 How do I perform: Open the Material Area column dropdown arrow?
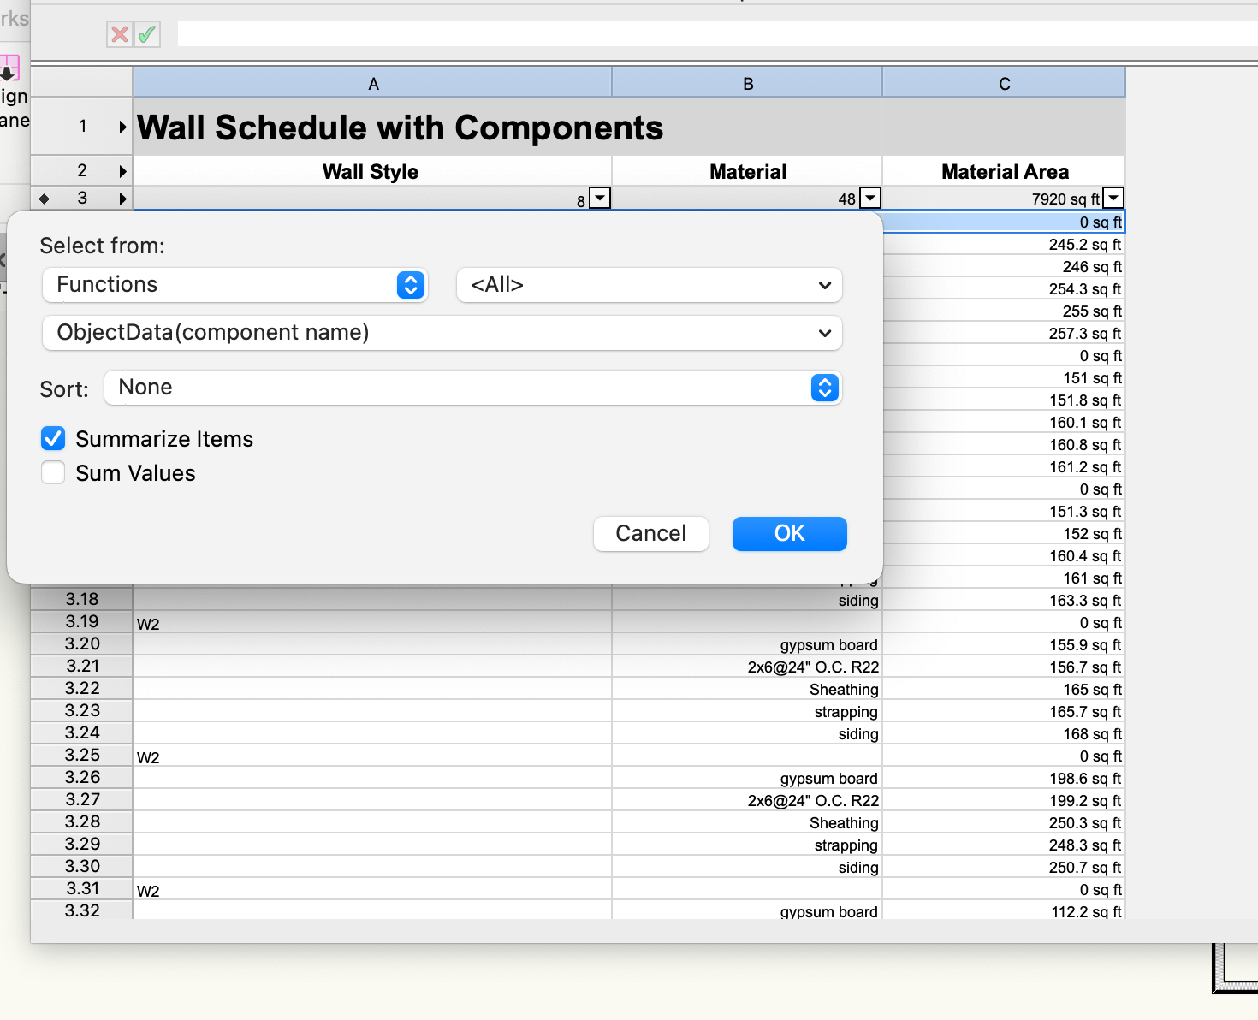1113,199
